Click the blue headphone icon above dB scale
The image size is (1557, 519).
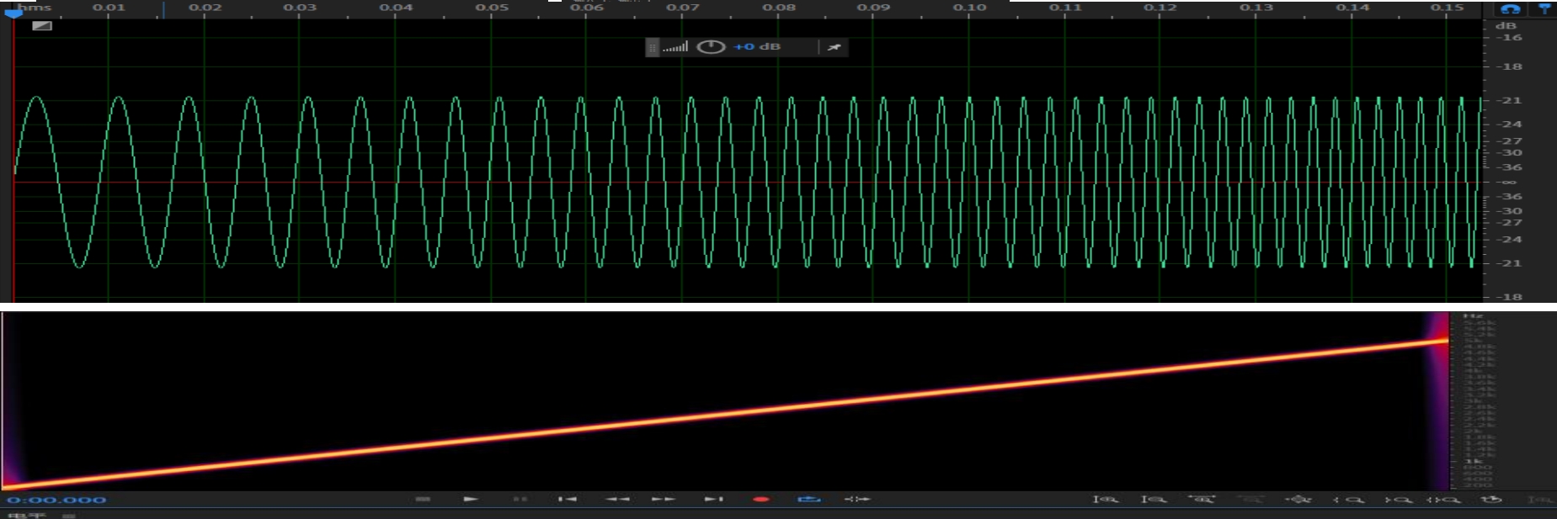pos(1511,9)
